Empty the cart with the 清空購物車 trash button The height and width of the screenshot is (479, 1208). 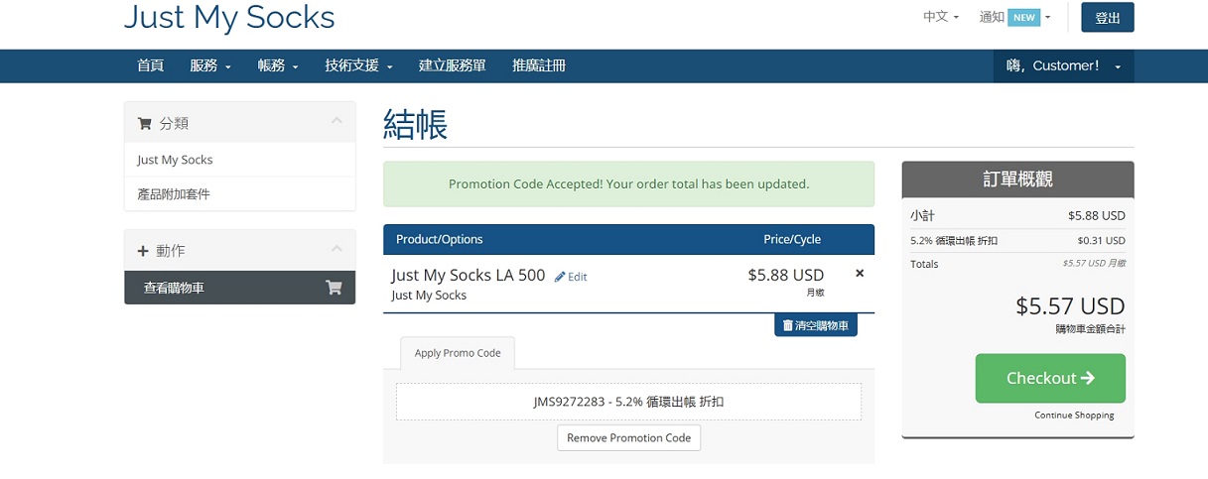click(x=815, y=325)
